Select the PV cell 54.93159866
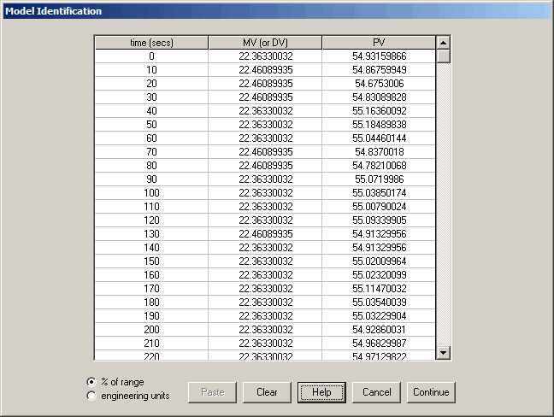 point(379,56)
